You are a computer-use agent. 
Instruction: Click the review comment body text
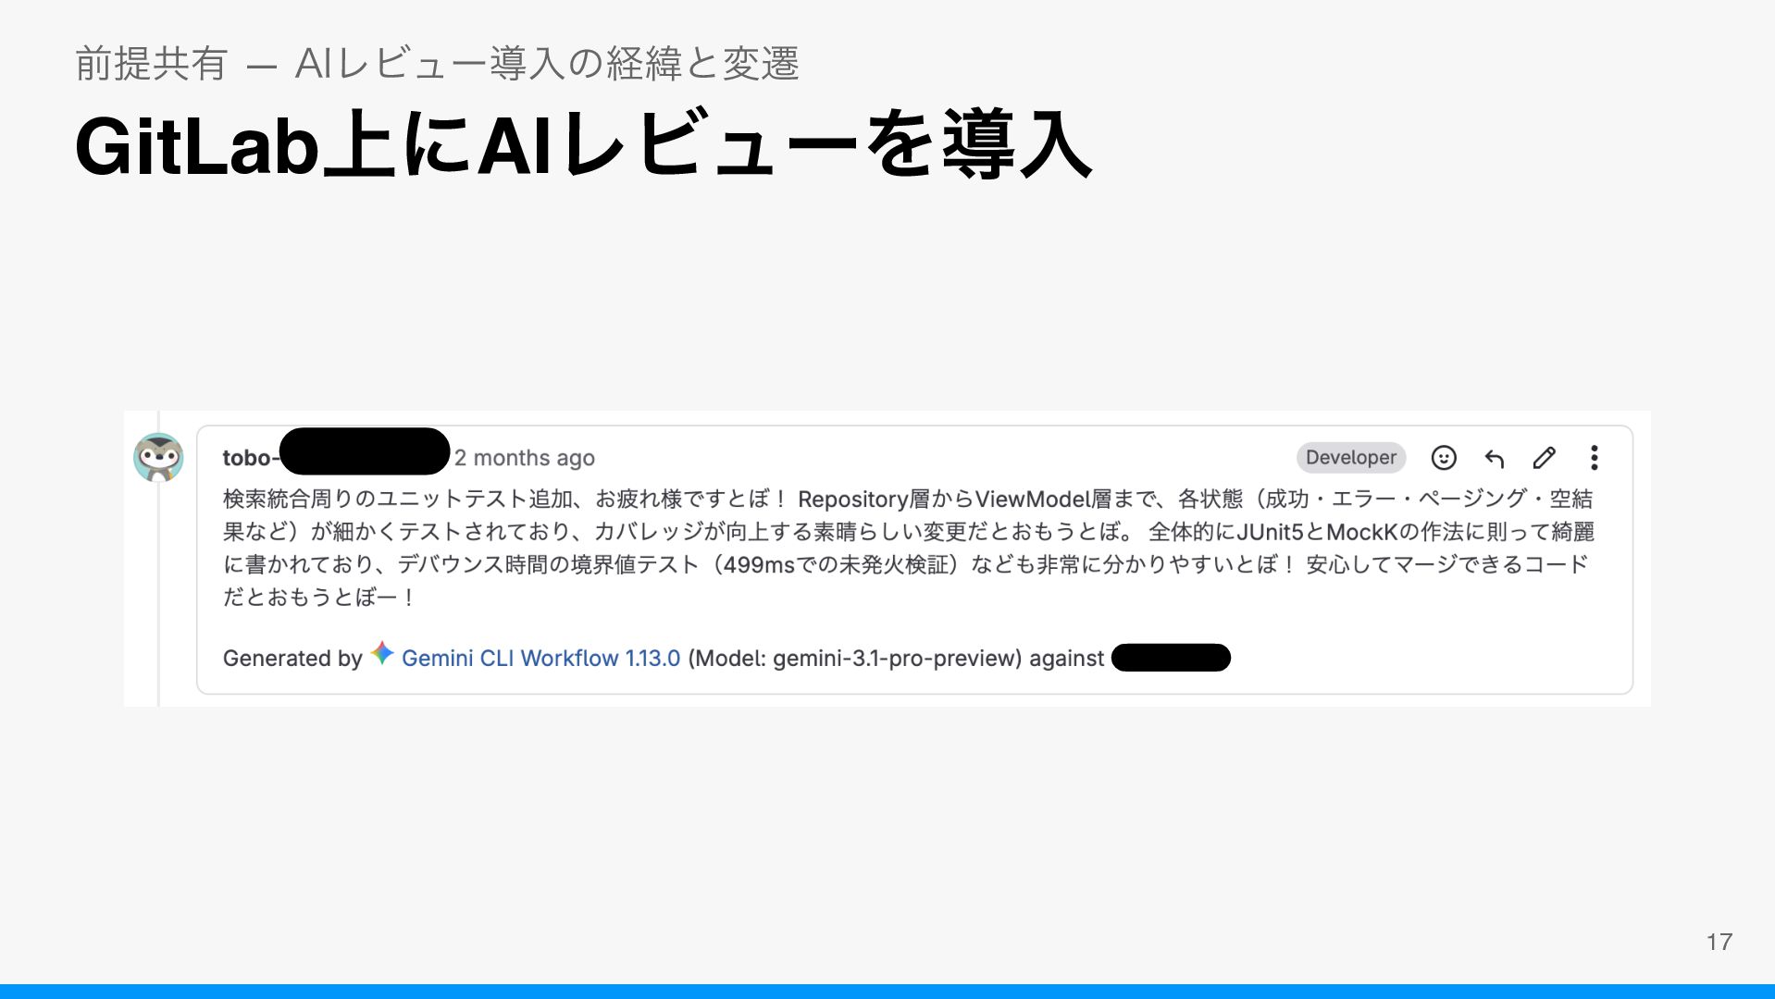[x=908, y=548]
